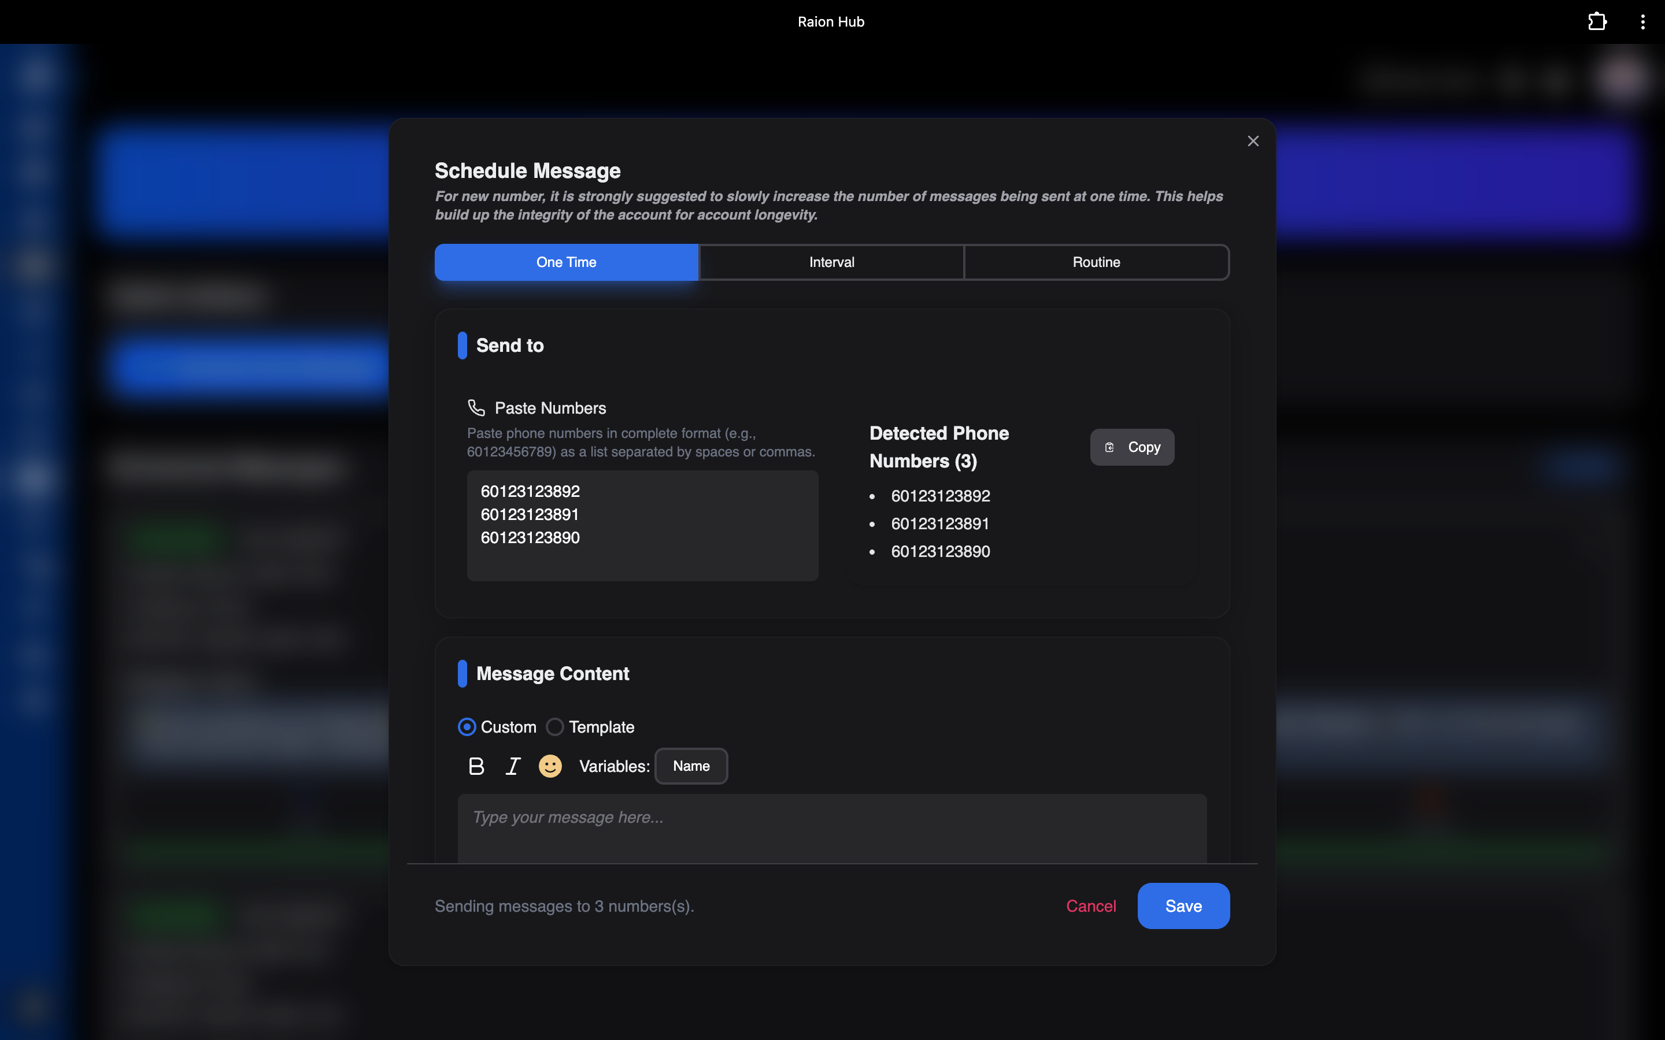
Task: Click detected number 60123123891
Action: click(x=940, y=523)
